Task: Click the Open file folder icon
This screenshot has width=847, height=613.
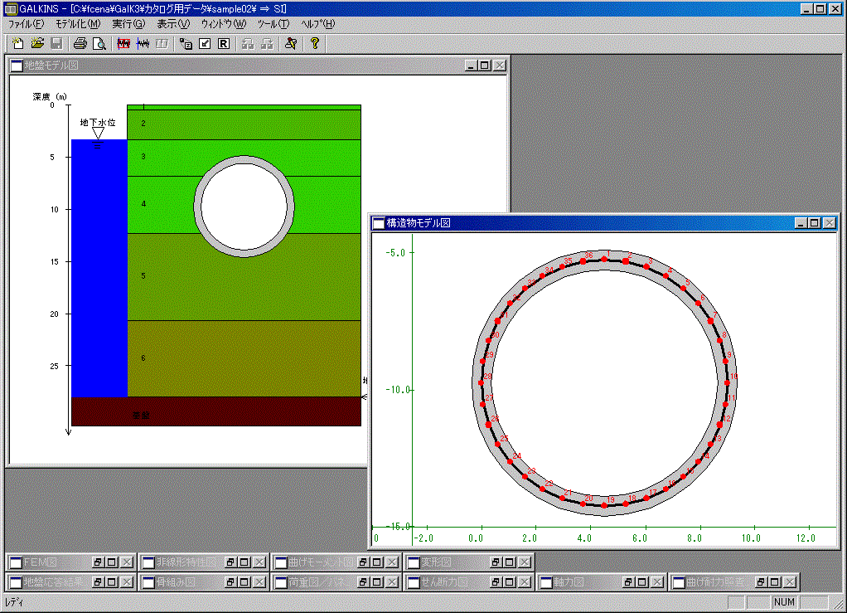Action: coord(37,43)
